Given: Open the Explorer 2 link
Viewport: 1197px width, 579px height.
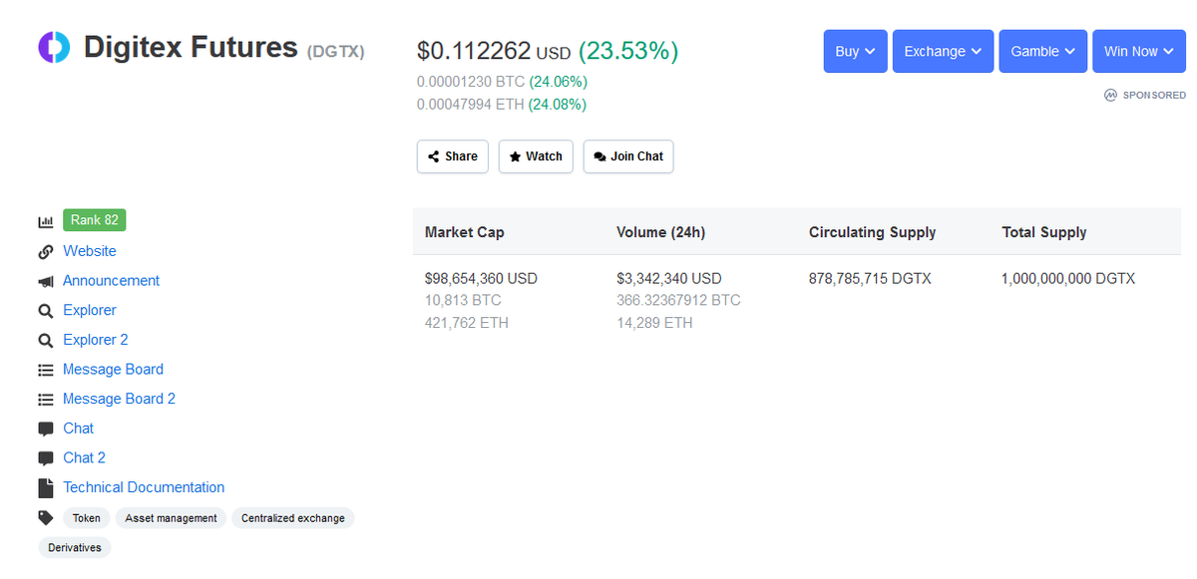Looking at the screenshot, I should coord(95,339).
